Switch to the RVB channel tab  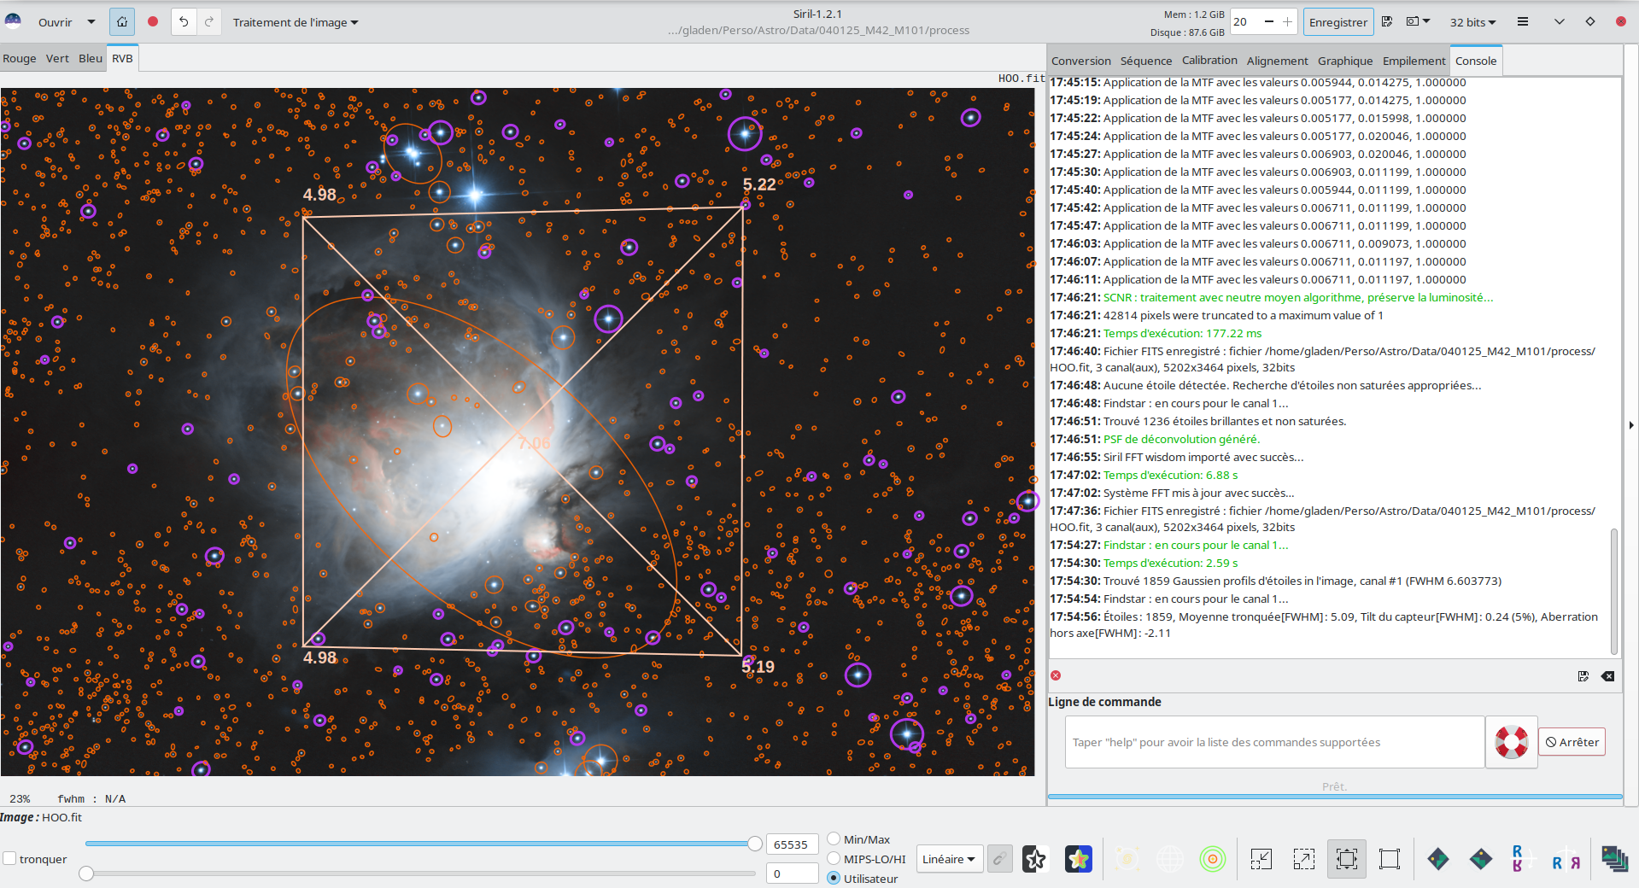(122, 59)
